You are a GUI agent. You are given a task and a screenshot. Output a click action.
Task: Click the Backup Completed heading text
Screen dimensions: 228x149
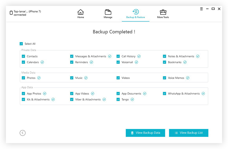[114, 32]
